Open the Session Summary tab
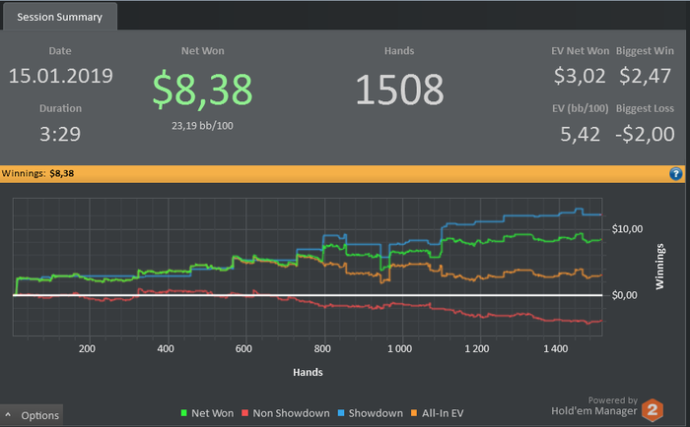 (x=60, y=17)
